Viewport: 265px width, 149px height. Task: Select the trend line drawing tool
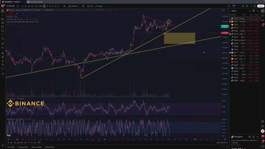pos(3,15)
